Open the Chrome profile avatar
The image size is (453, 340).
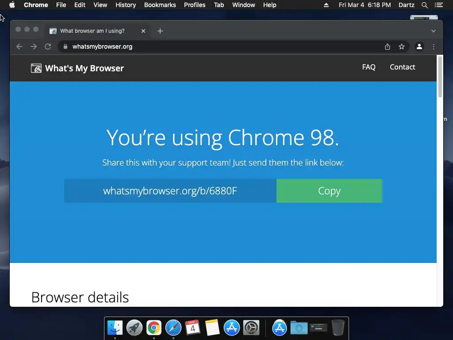pos(419,46)
